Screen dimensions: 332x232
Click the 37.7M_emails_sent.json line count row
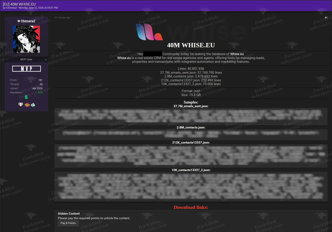click(x=191, y=73)
